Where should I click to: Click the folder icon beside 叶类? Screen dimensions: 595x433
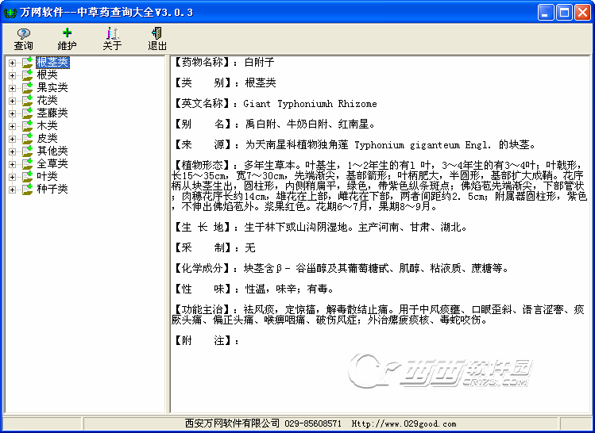click(x=27, y=177)
